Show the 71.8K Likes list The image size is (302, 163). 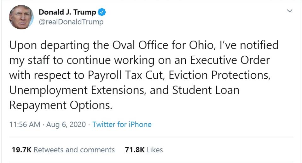144,149
